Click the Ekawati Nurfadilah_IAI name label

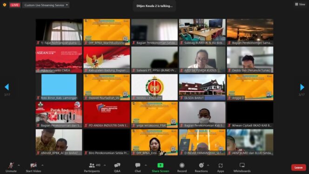(104, 98)
